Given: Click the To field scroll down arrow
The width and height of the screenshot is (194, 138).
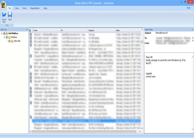Looking at the screenshot, I should (193, 40).
